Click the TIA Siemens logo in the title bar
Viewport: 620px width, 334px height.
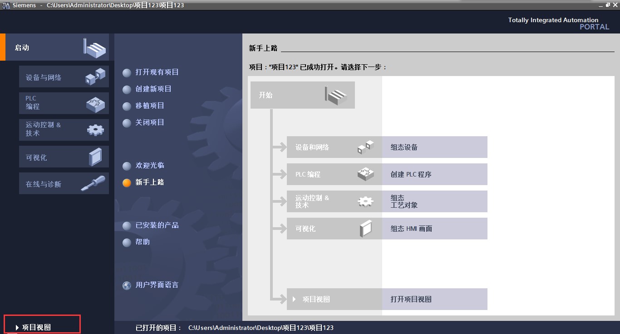6,5
